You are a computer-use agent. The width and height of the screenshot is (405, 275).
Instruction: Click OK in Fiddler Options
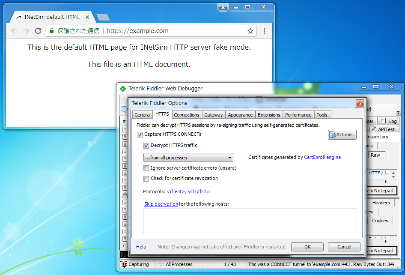coord(307,247)
